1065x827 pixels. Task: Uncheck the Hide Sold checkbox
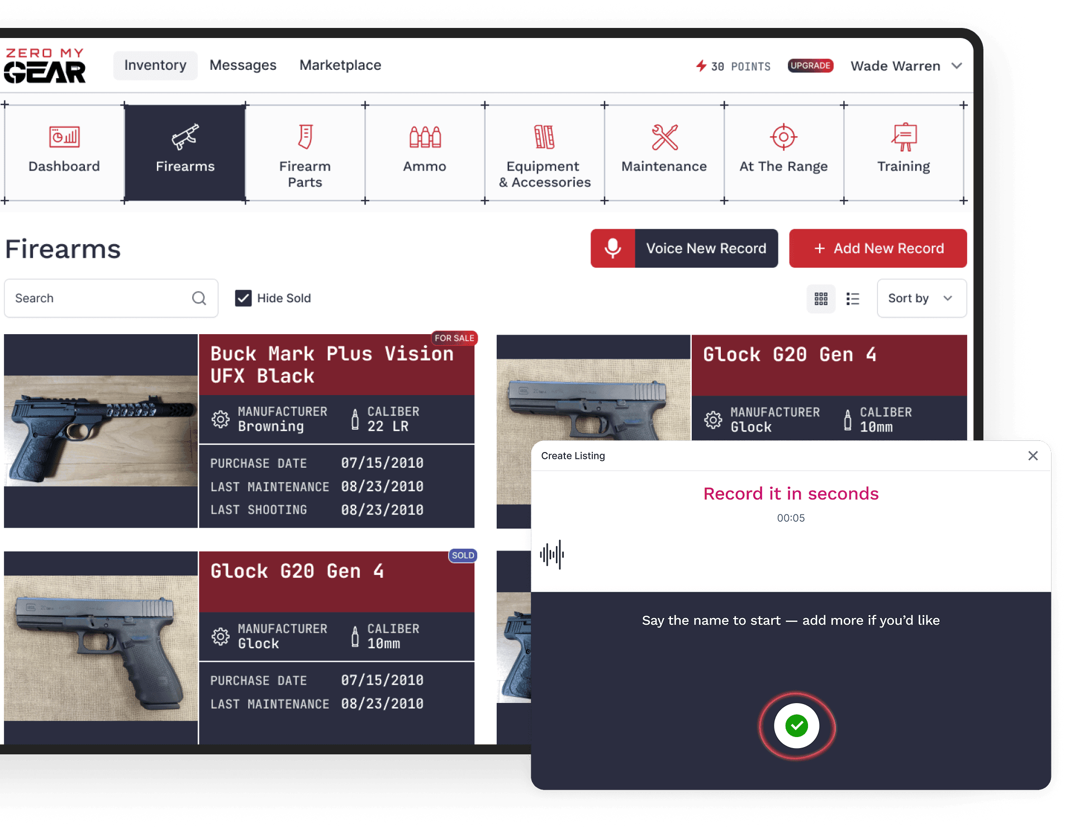click(243, 298)
